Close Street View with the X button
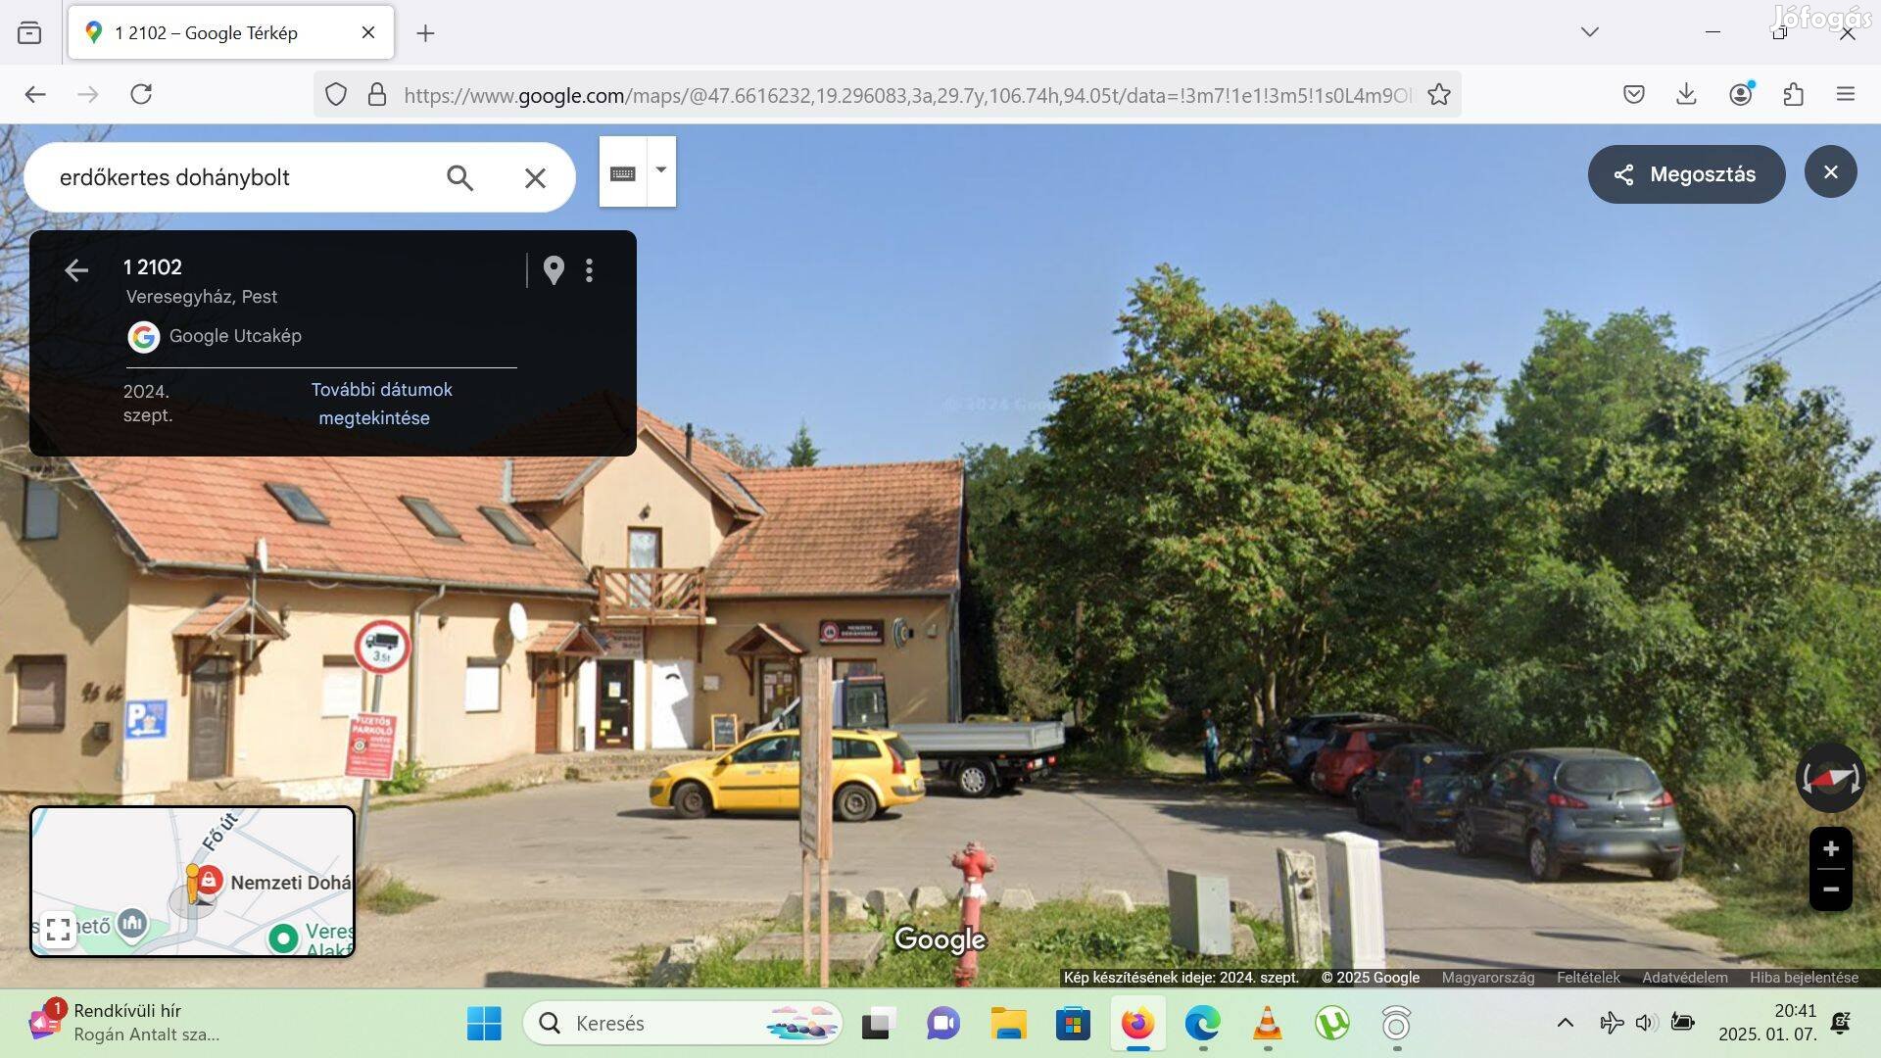 1831,172
